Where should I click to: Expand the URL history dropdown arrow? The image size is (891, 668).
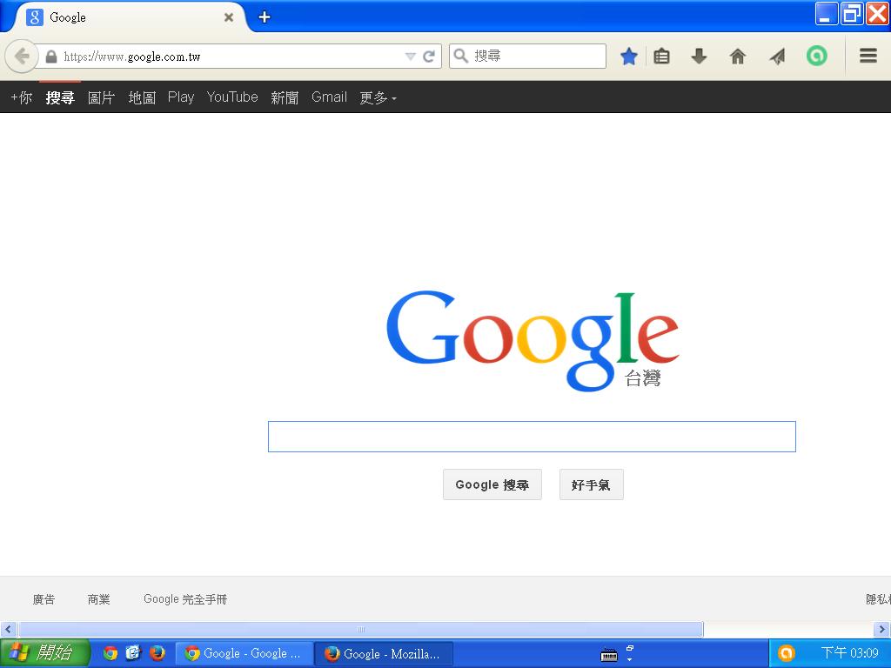[x=411, y=57]
